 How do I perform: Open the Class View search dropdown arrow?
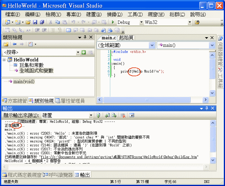point(78,52)
